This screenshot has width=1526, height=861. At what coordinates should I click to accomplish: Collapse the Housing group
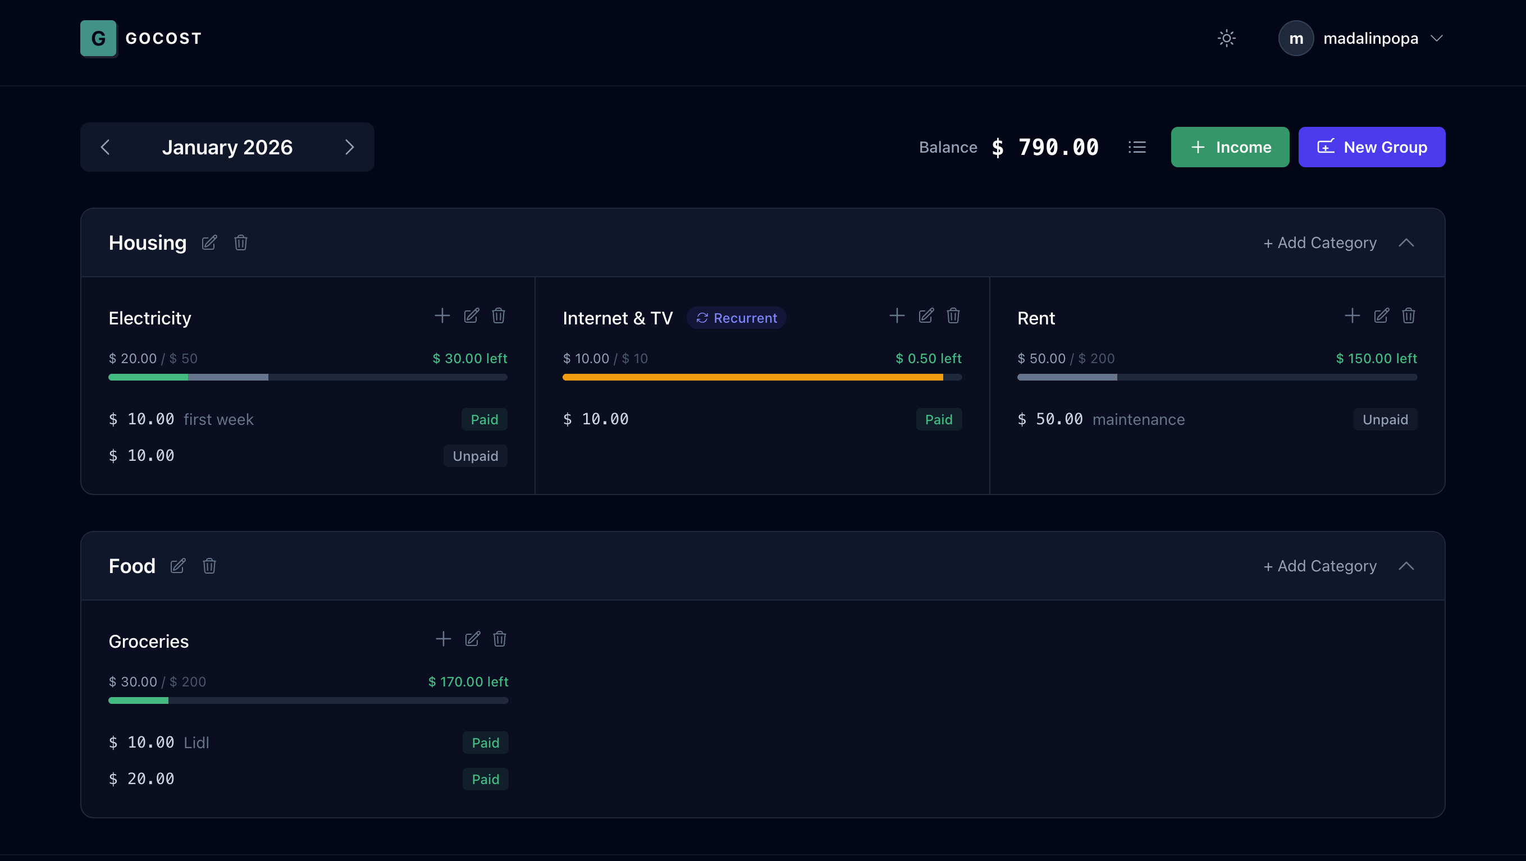(1406, 243)
